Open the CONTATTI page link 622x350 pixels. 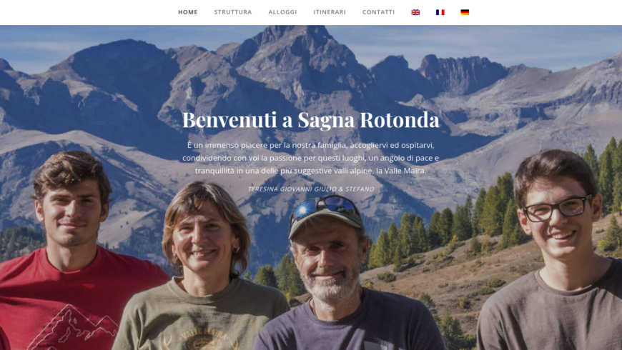point(378,12)
